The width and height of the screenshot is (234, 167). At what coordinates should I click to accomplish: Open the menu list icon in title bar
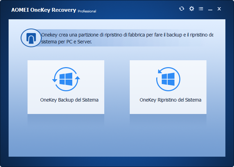point(201,9)
